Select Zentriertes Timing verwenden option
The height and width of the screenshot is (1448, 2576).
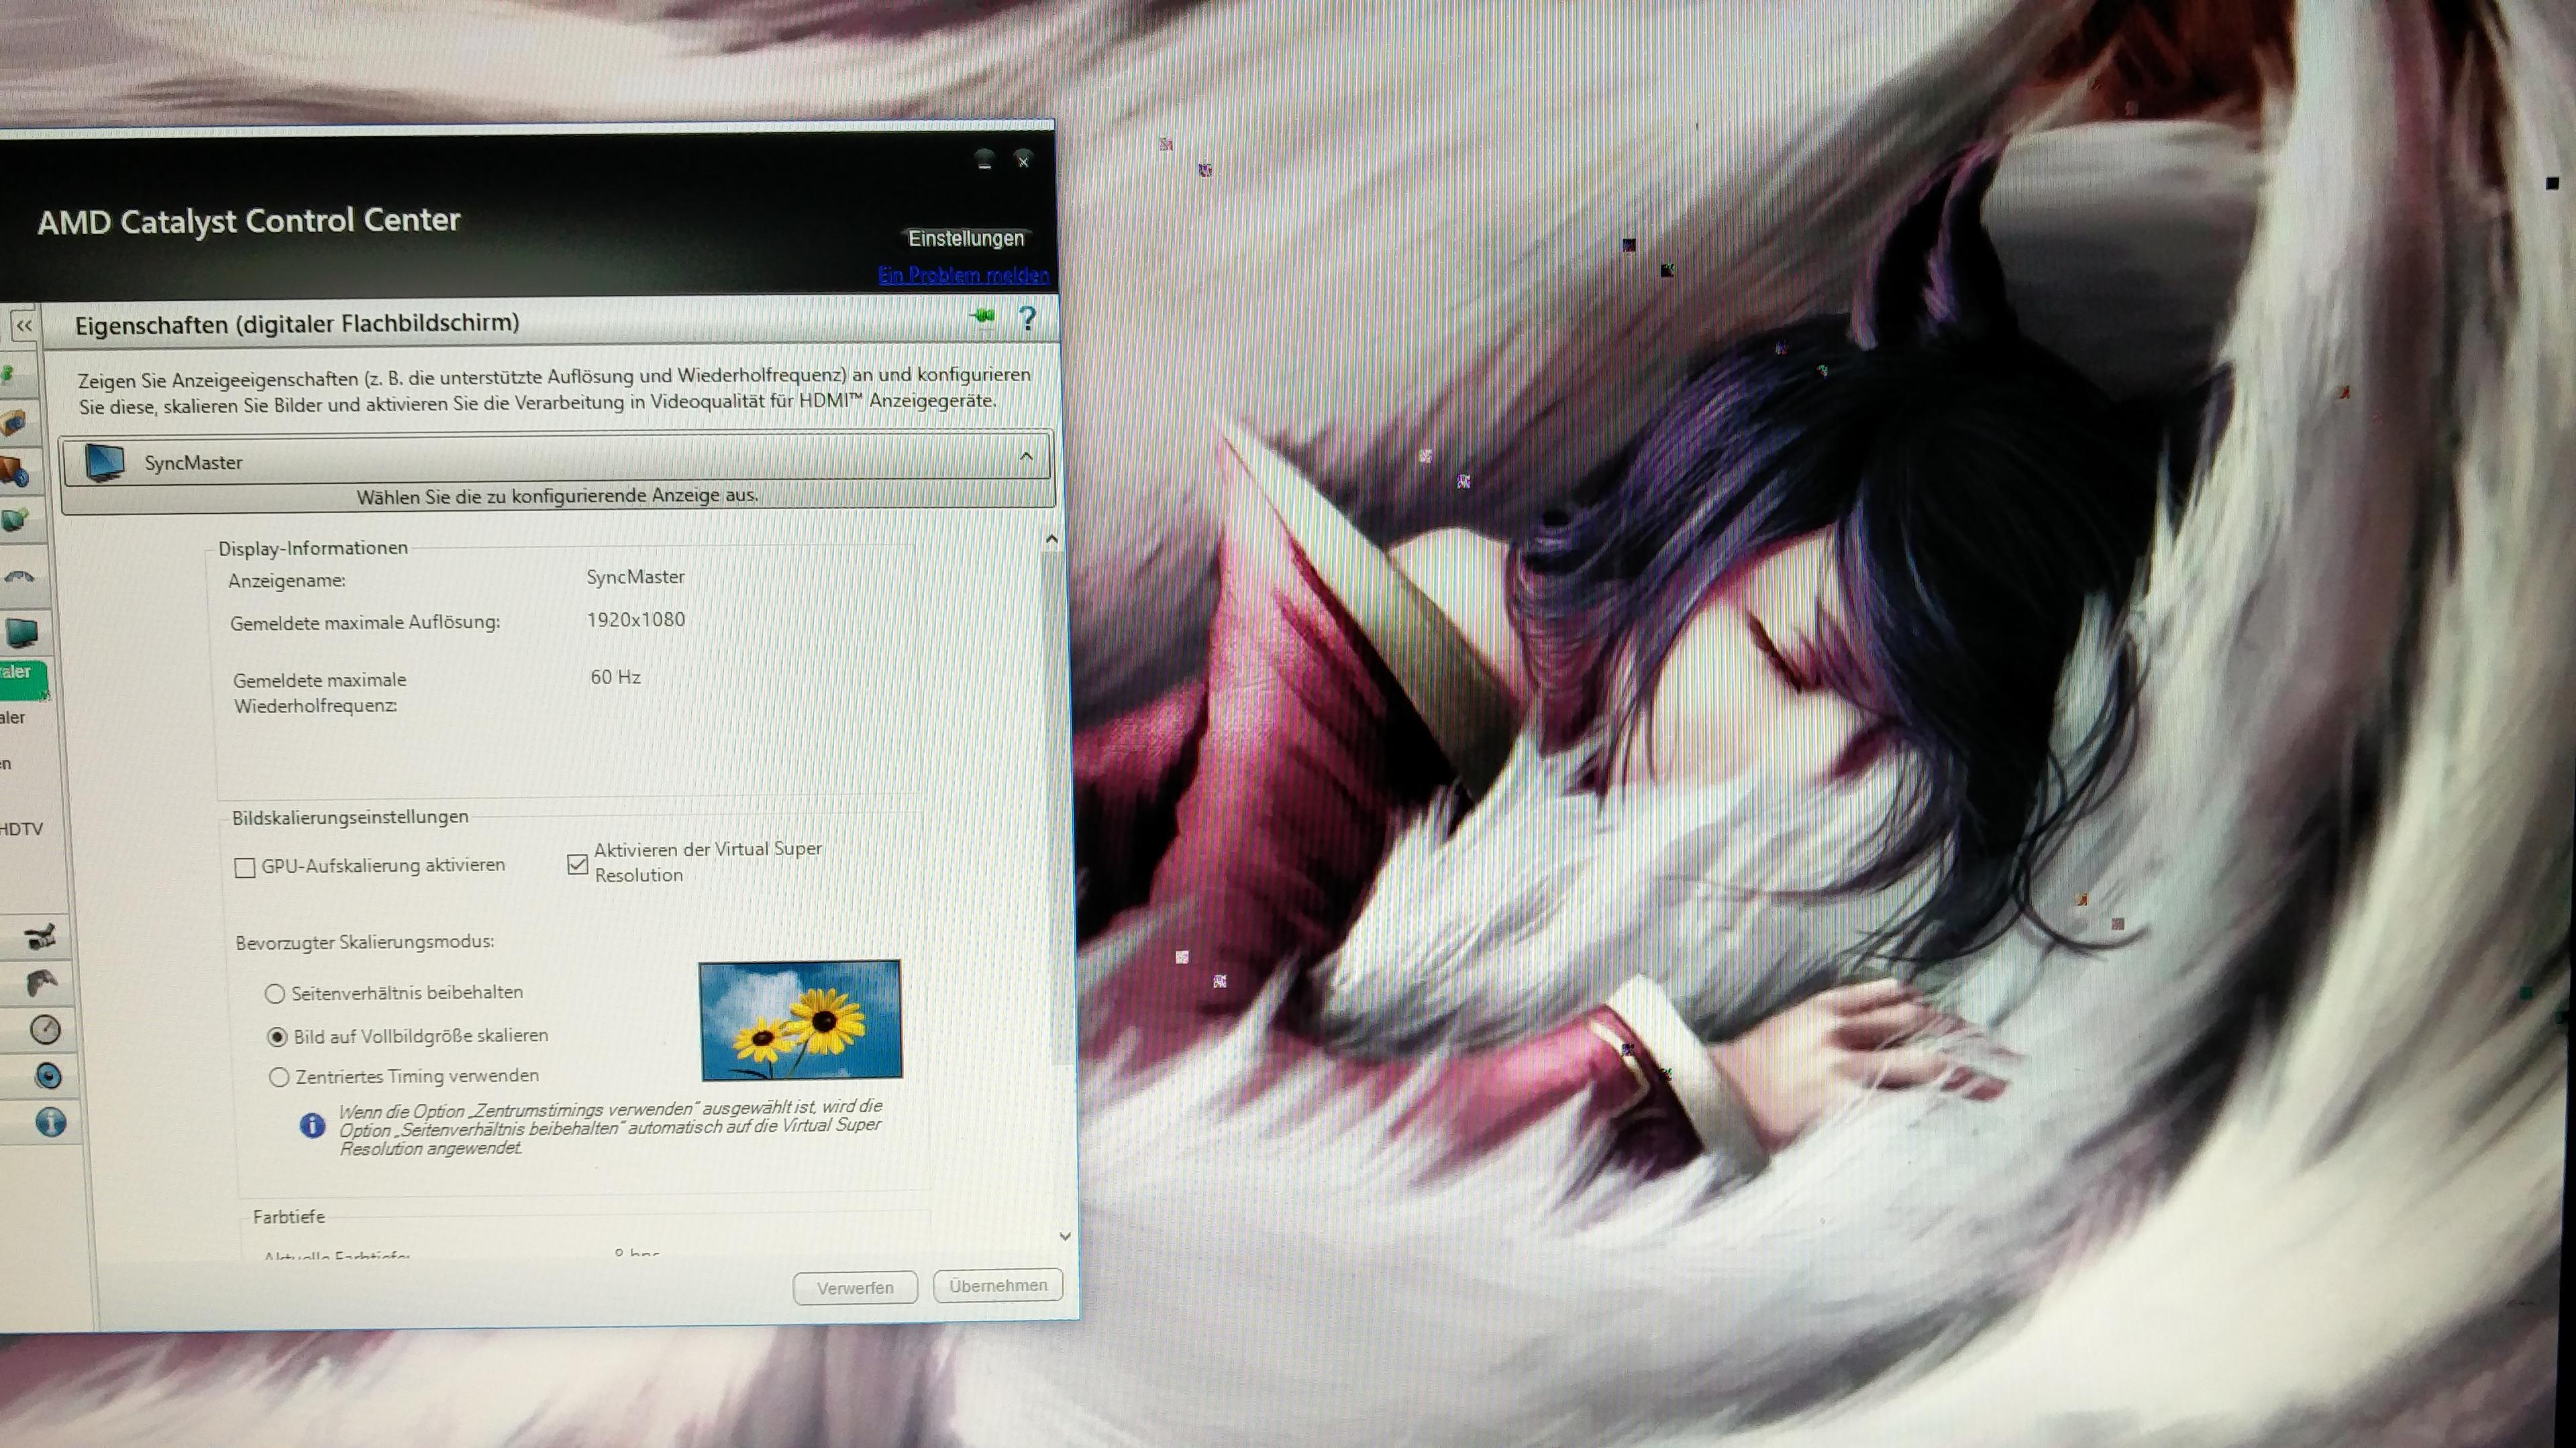pyautogui.click(x=279, y=1077)
